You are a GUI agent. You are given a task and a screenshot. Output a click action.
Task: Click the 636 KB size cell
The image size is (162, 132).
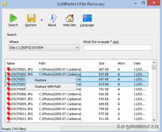103,94
